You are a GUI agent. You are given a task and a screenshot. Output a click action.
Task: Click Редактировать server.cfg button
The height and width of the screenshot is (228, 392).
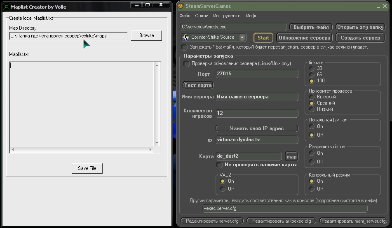pos(212,221)
